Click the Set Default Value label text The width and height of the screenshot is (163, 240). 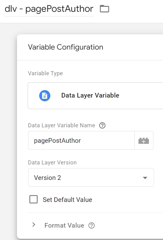pyautogui.click(x=68, y=200)
